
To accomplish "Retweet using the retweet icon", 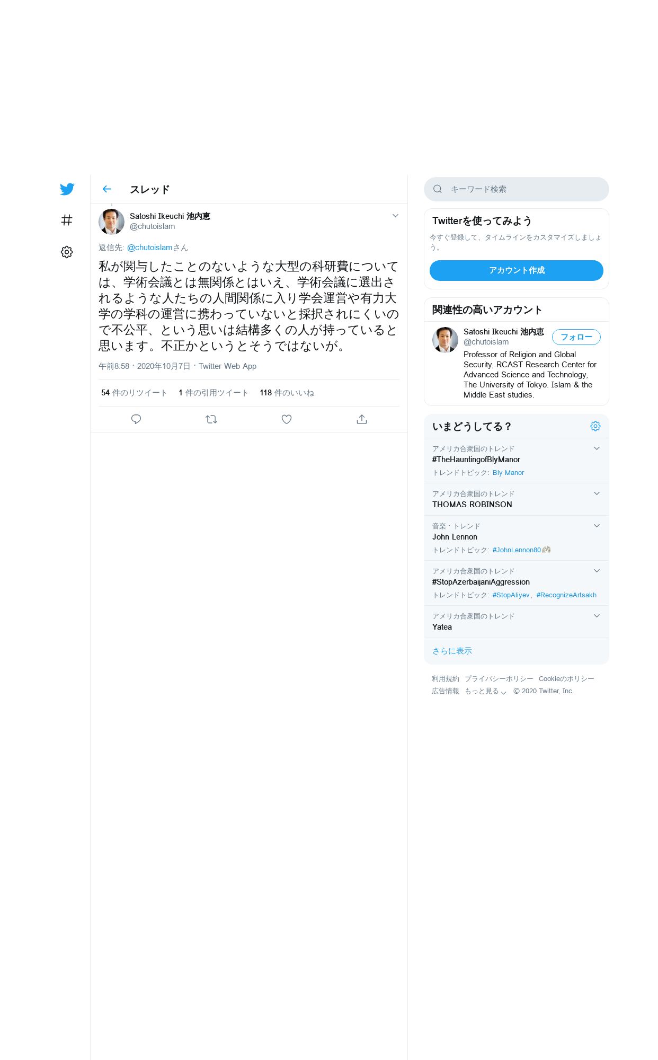I will click(211, 419).
